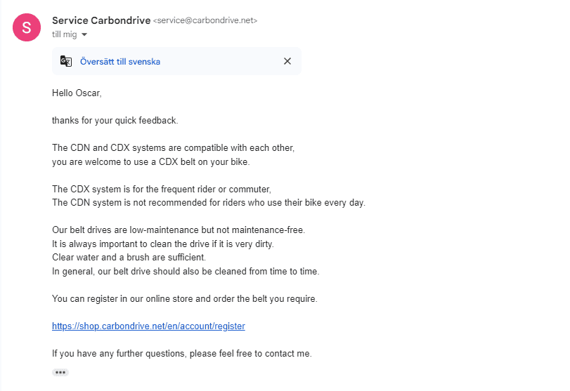Dismiss the translation banner with the X
The height and width of the screenshot is (391, 570).
click(x=287, y=61)
